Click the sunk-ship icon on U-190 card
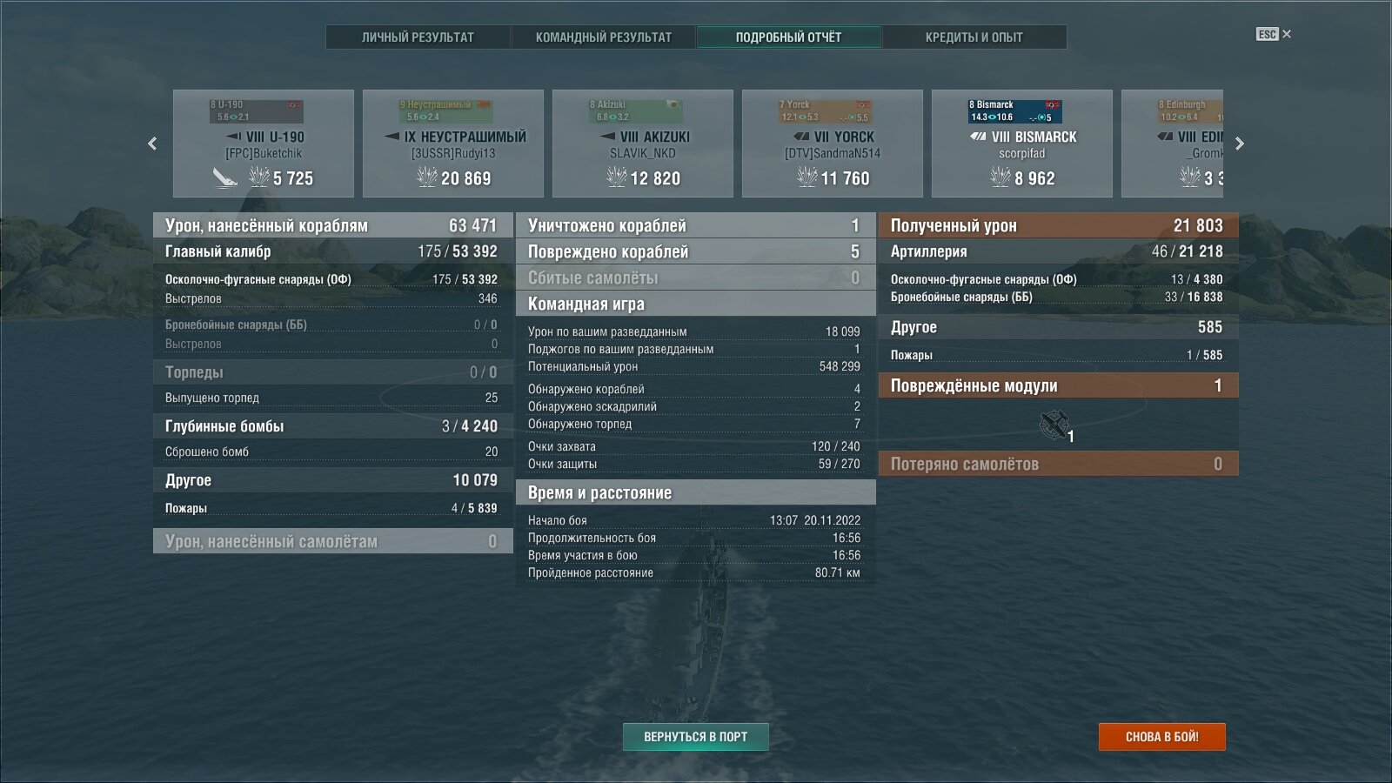1392x783 pixels. point(224,177)
